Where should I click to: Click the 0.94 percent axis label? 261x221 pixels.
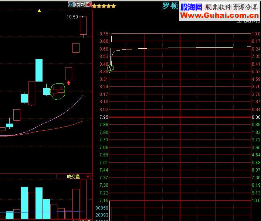[x=256, y=110]
